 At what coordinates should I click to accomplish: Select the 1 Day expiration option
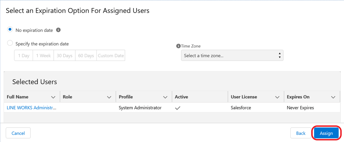click(24, 56)
